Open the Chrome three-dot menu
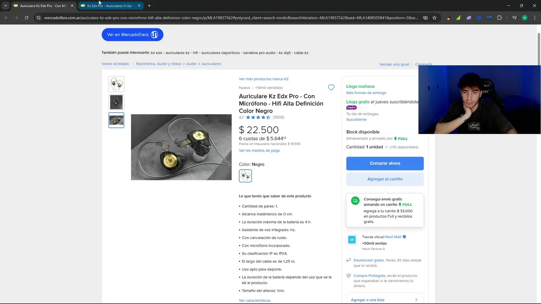 point(534,18)
